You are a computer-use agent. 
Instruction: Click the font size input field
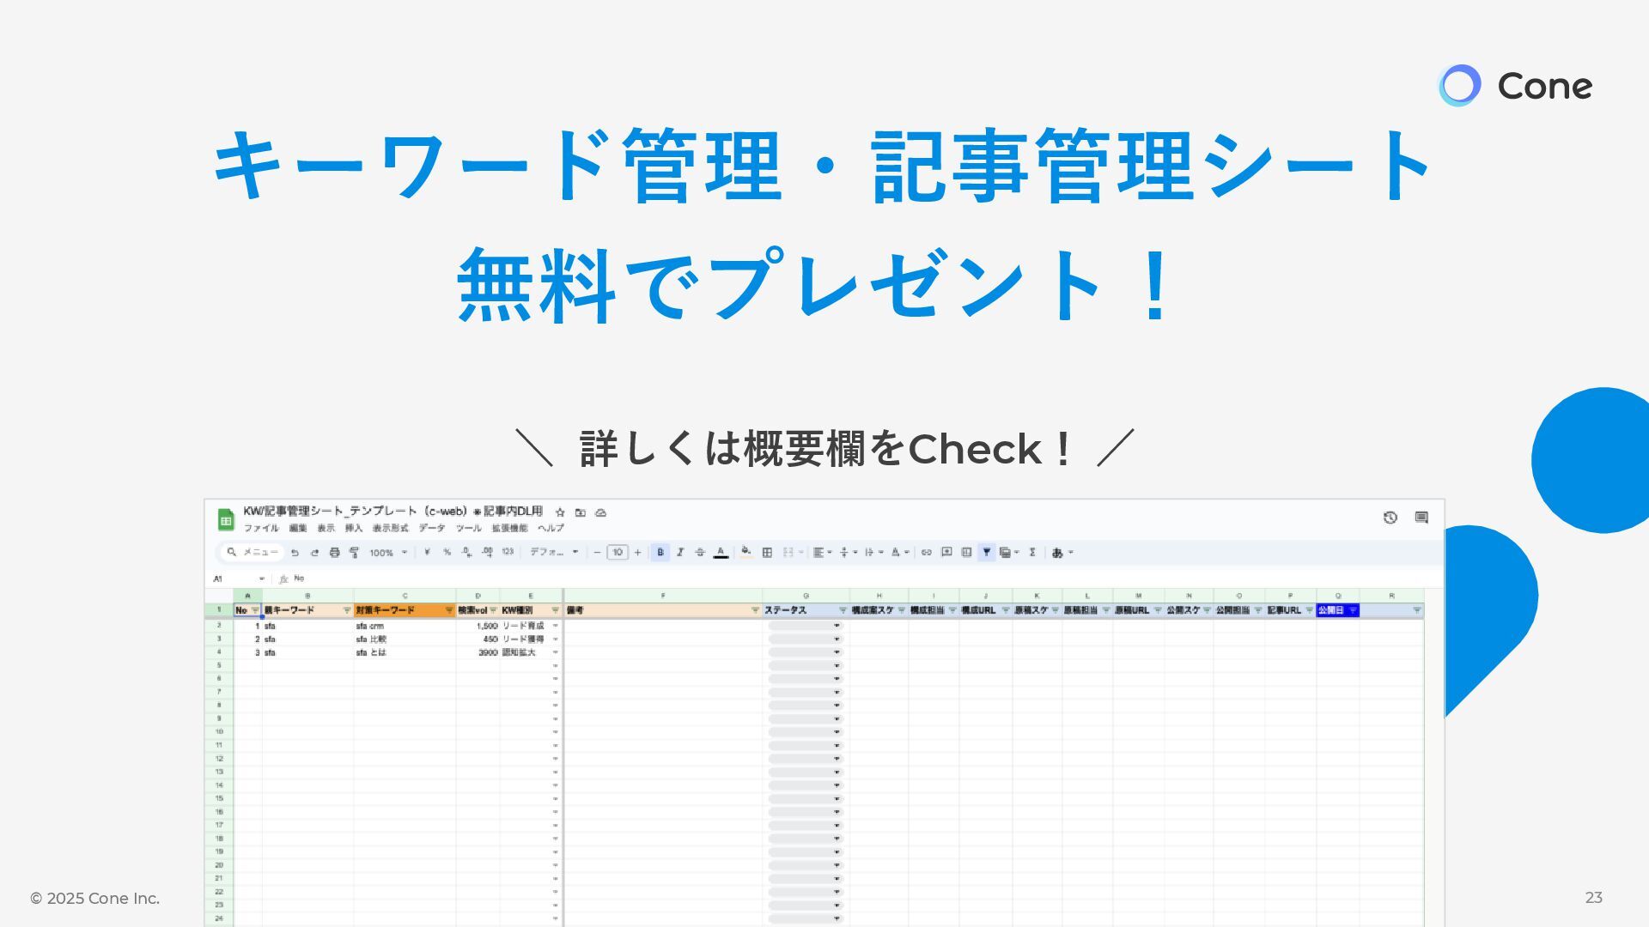click(617, 553)
